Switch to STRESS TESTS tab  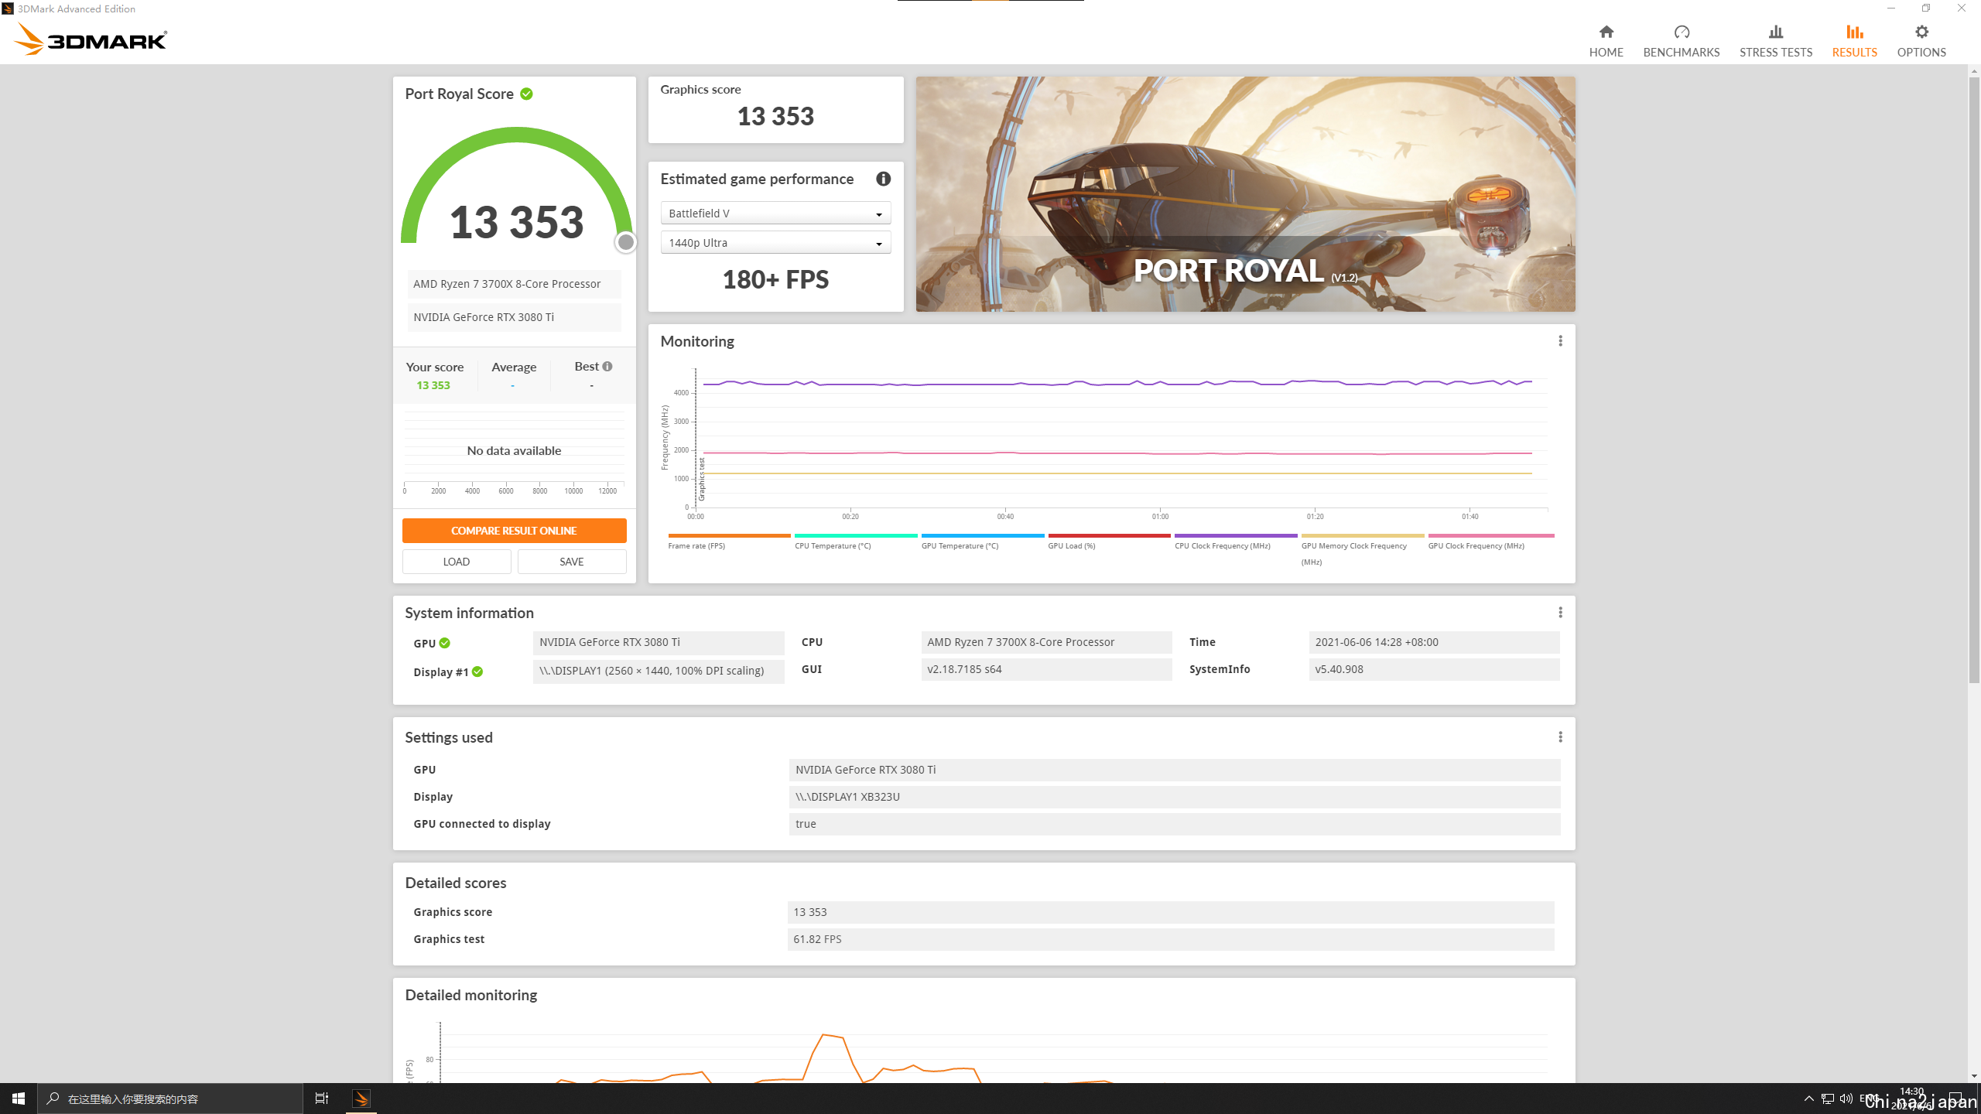(1775, 40)
